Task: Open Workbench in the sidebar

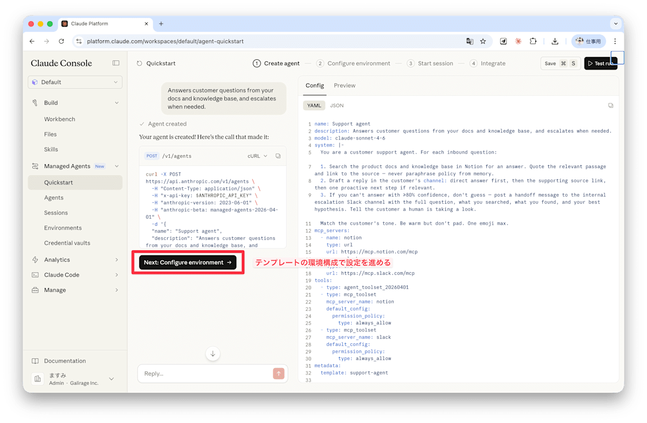Action: click(x=59, y=119)
